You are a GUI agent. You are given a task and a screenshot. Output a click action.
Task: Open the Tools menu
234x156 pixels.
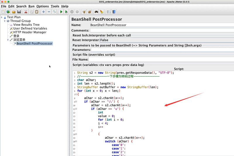55,6
